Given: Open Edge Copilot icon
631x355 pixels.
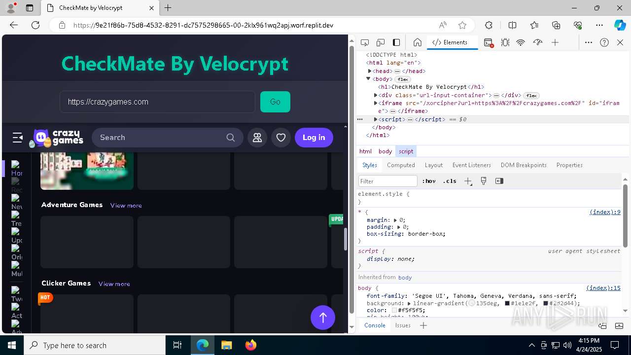Looking at the screenshot, I should (x=620, y=25).
